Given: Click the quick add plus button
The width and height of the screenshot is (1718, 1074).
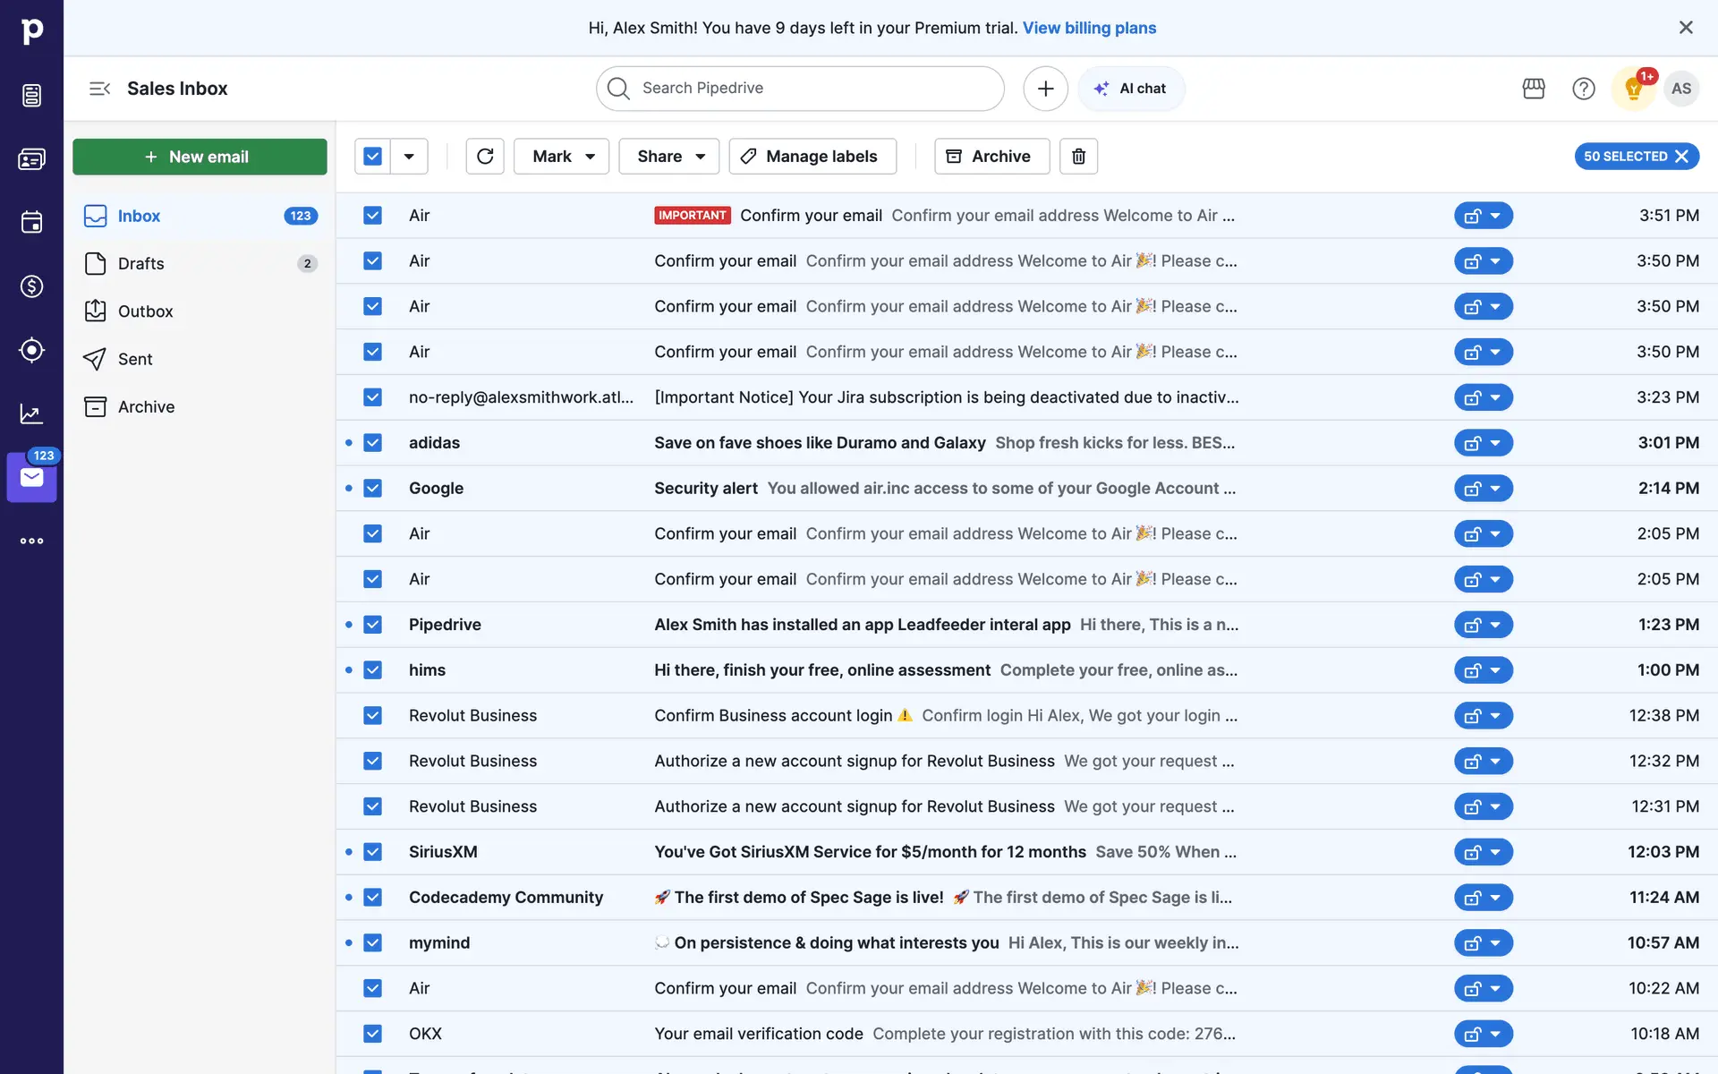Looking at the screenshot, I should click(x=1045, y=89).
